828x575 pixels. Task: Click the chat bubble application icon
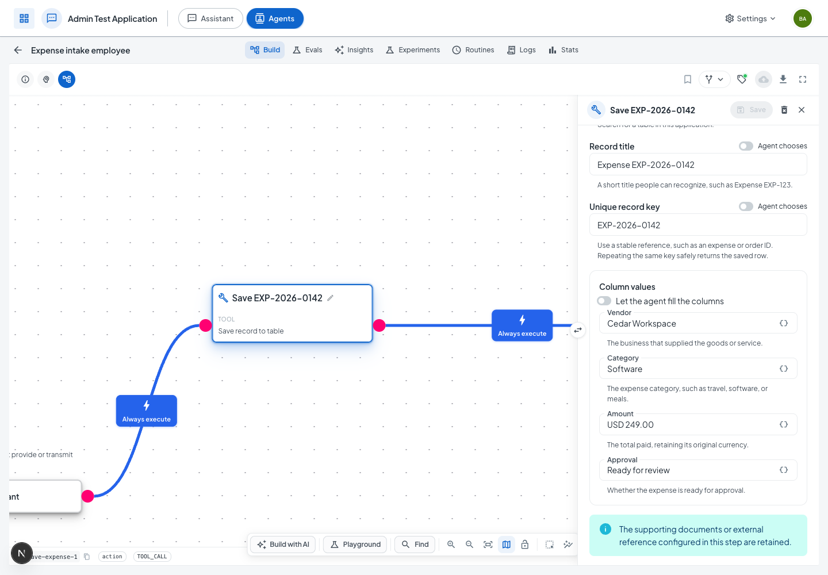tap(52, 18)
